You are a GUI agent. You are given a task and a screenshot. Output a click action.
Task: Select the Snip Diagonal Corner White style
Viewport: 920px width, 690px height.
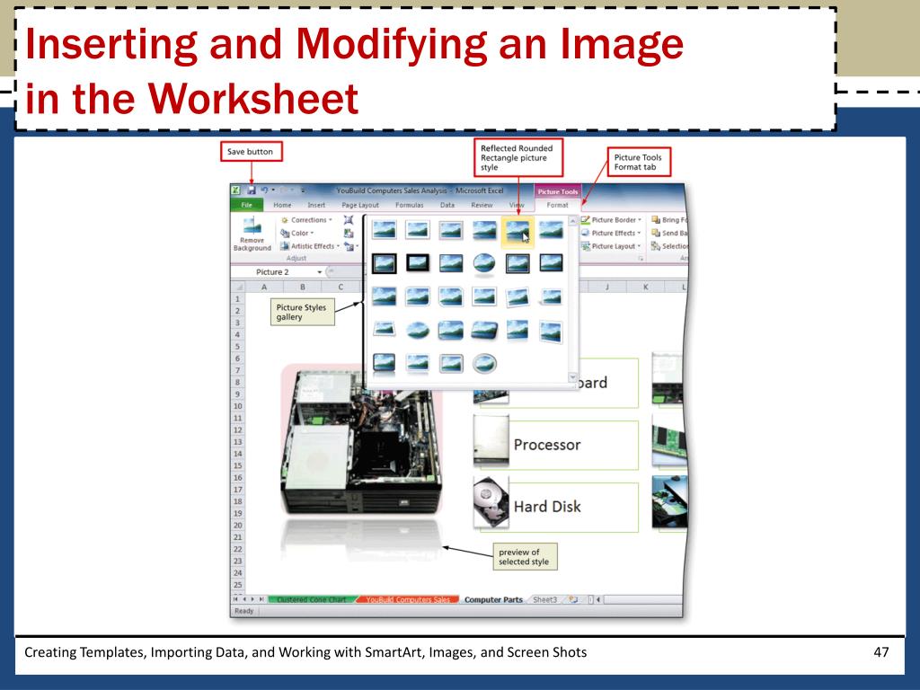pyautogui.click(x=451, y=297)
